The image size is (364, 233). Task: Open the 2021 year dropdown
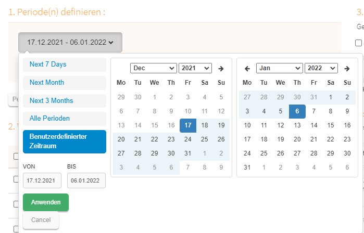point(195,68)
